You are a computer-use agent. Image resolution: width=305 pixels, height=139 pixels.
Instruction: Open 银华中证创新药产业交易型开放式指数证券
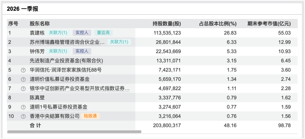click(x=79, y=89)
